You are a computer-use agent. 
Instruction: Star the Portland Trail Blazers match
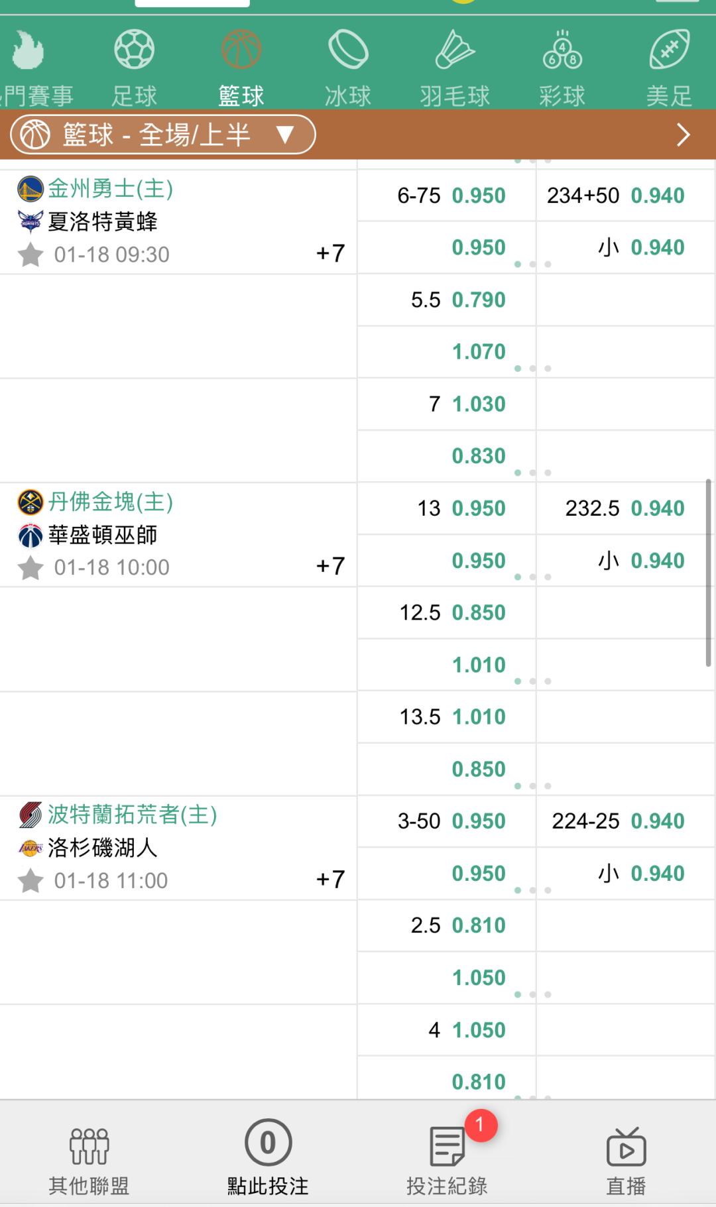click(30, 881)
